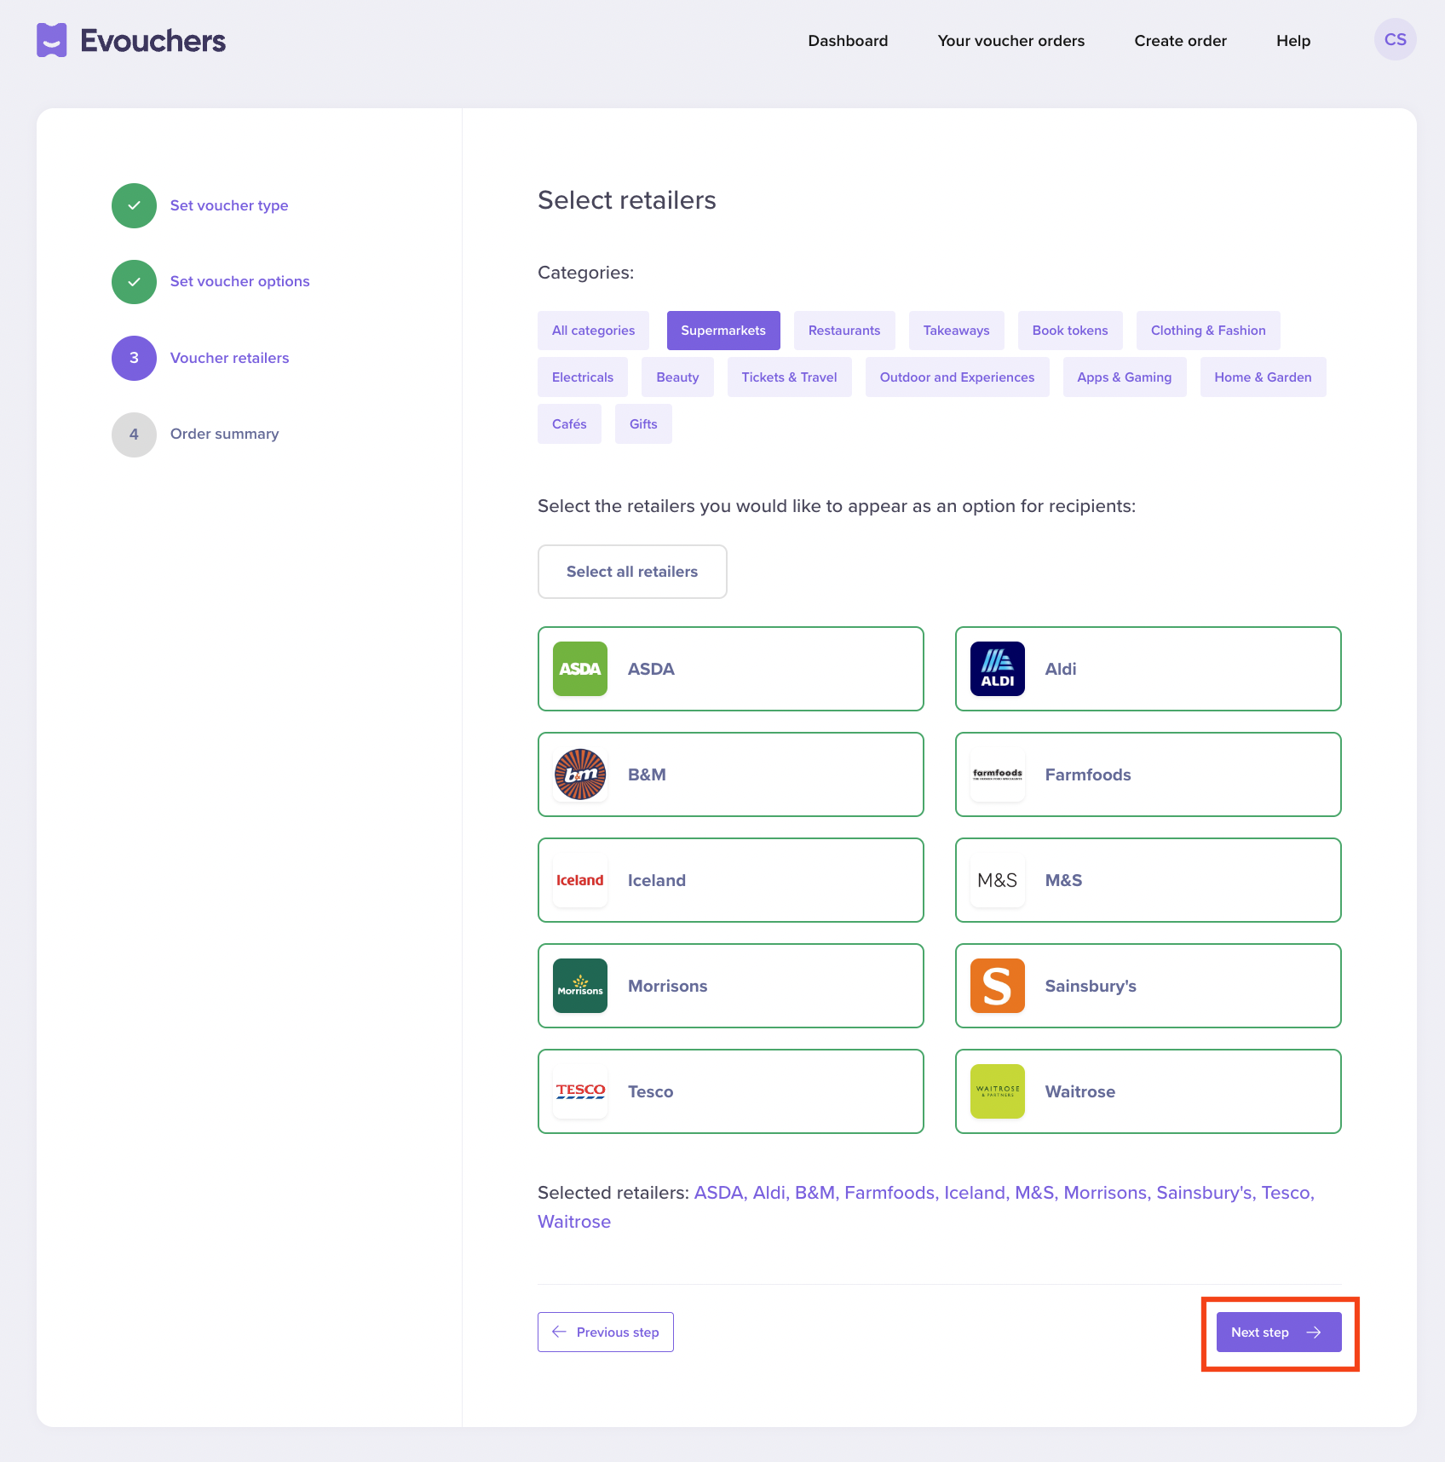The height and width of the screenshot is (1462, 1445).
Task: Click the Aldi logo icon
Action: tap(998, 669)
